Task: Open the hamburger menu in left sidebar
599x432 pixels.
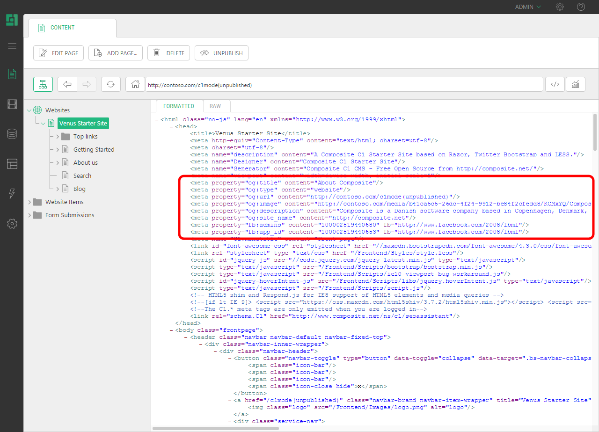Action: (x=12, y=46)
